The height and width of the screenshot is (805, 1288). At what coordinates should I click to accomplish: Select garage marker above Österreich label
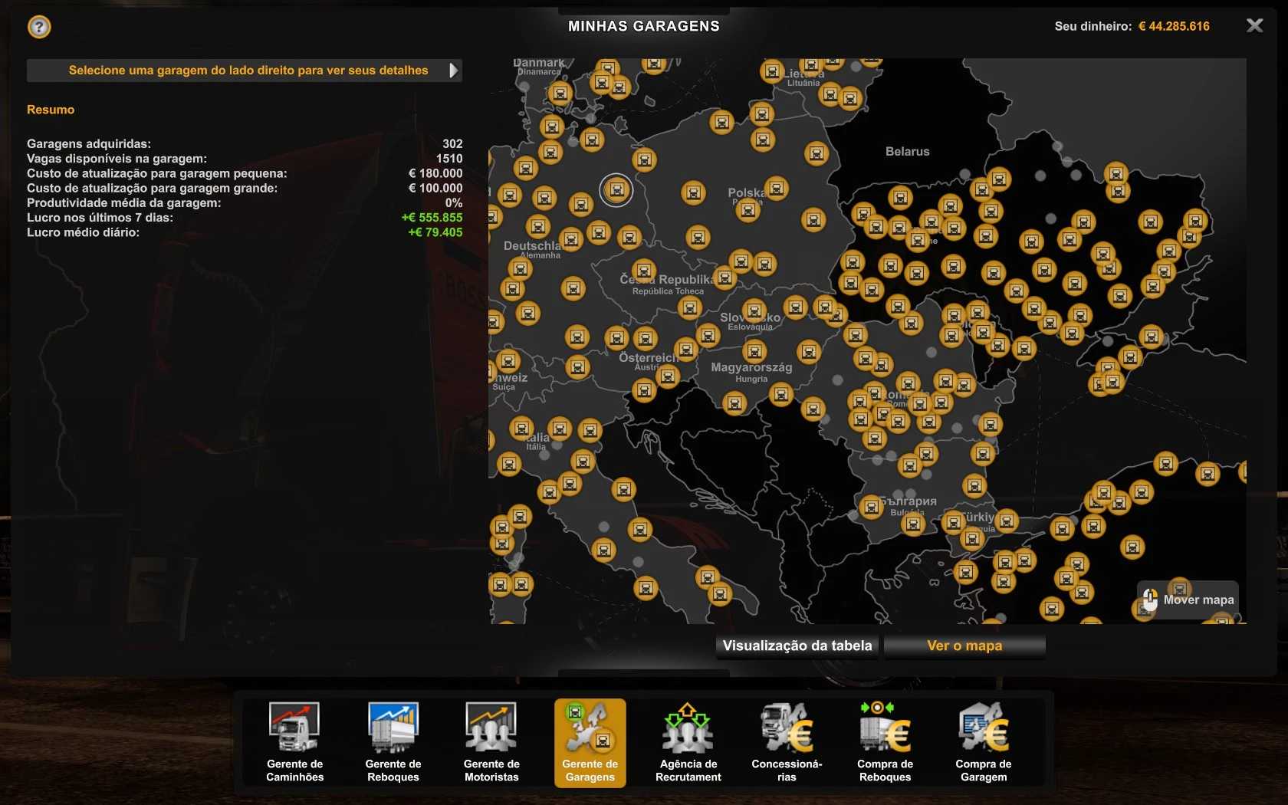point(646,338)
